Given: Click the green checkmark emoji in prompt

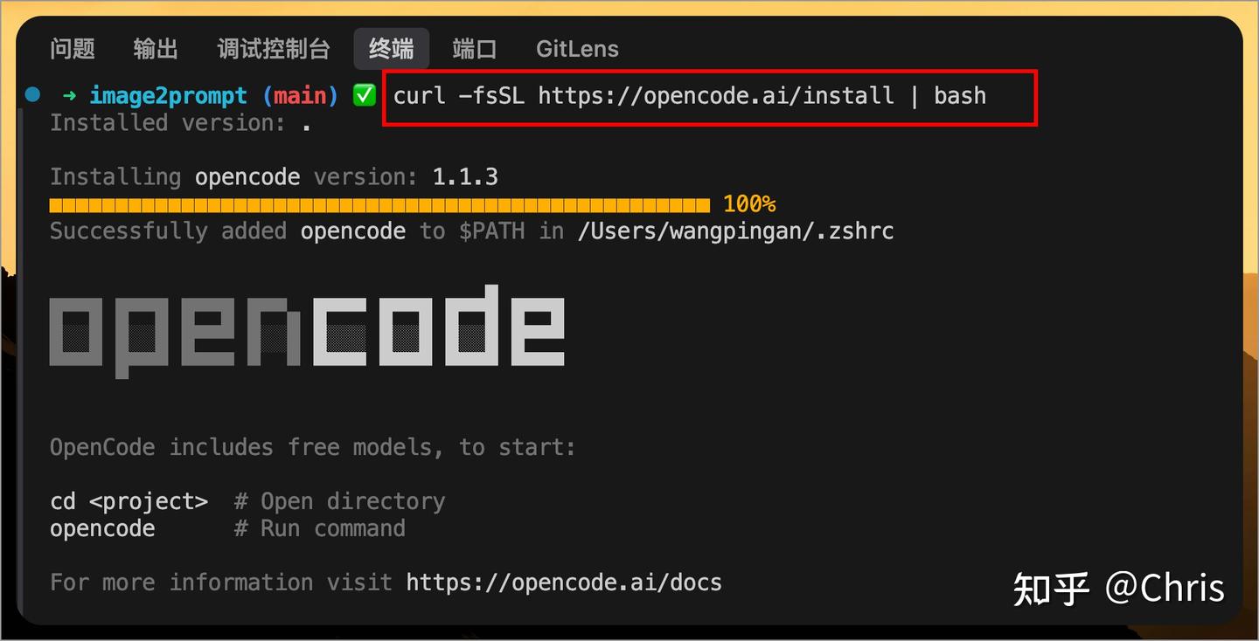Looking at the screenshot, I should click(364, 95).
